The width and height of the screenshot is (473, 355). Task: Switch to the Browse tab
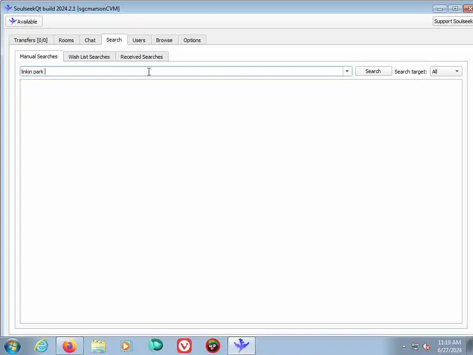pos(164,40)
